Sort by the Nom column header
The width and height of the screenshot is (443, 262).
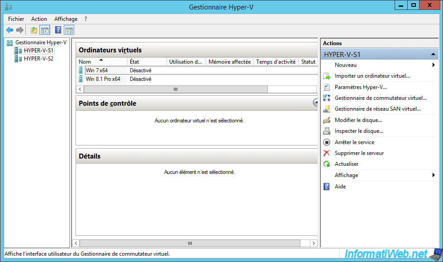click(x=101, y=62)
